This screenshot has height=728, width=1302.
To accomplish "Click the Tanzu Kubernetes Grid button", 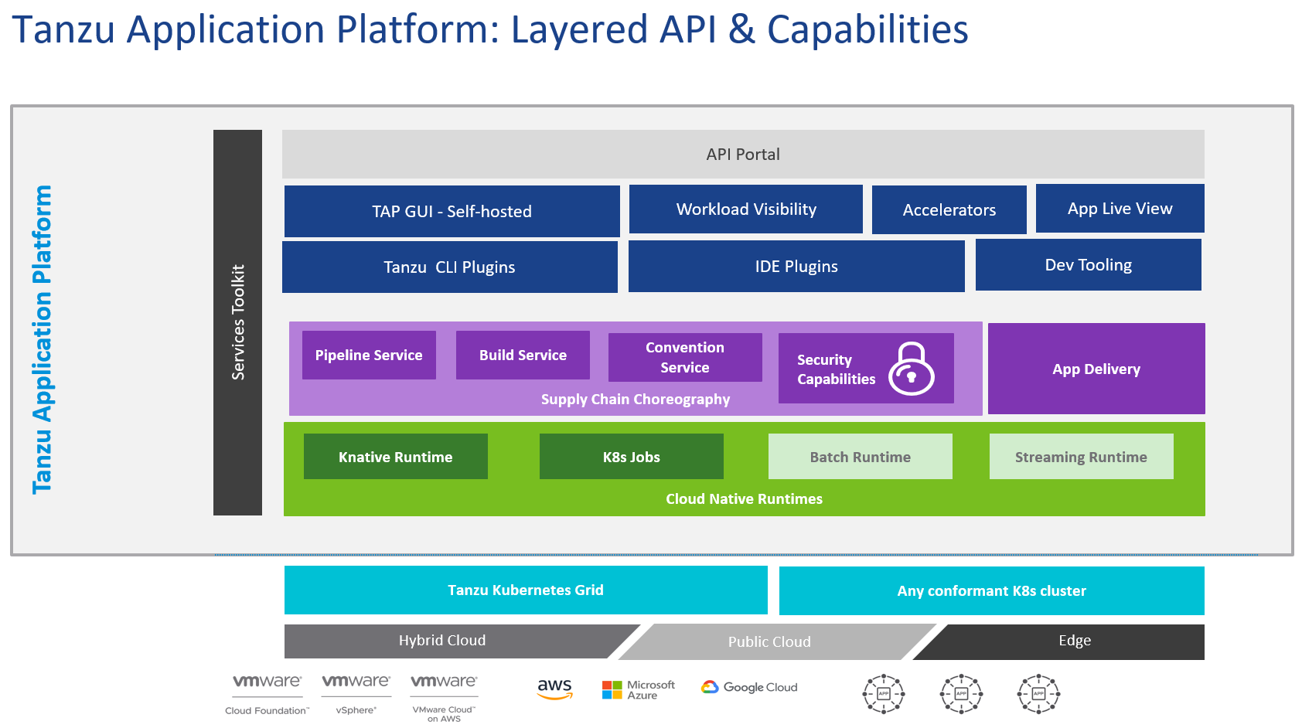I will [526, 590].
